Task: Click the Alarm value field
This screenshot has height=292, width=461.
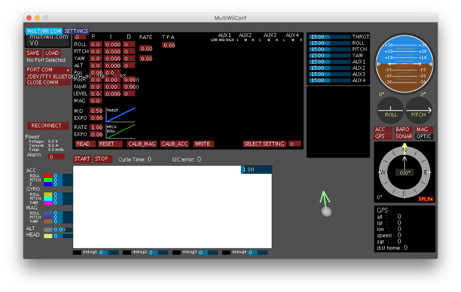Action: (x=56, y=157)
